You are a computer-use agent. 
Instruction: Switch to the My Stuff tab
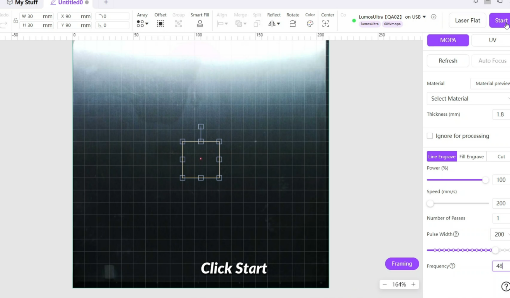coord(22,3)
